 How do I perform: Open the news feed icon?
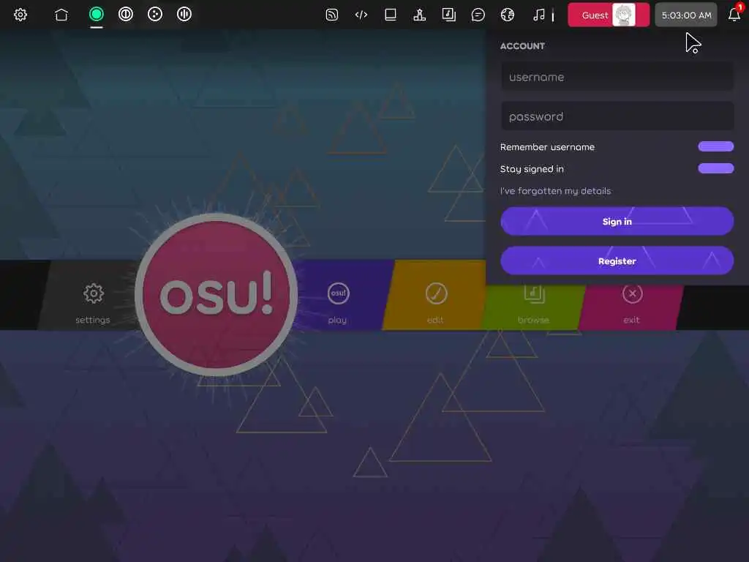[331, 15]
